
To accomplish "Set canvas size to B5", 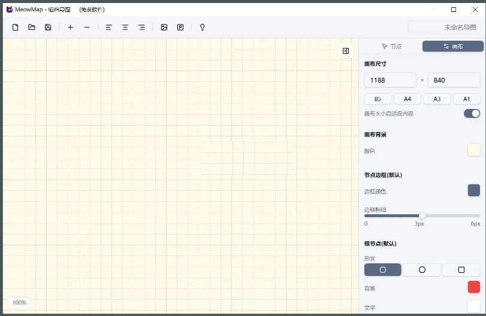I will pyautogui.click(x=378, y=99).
